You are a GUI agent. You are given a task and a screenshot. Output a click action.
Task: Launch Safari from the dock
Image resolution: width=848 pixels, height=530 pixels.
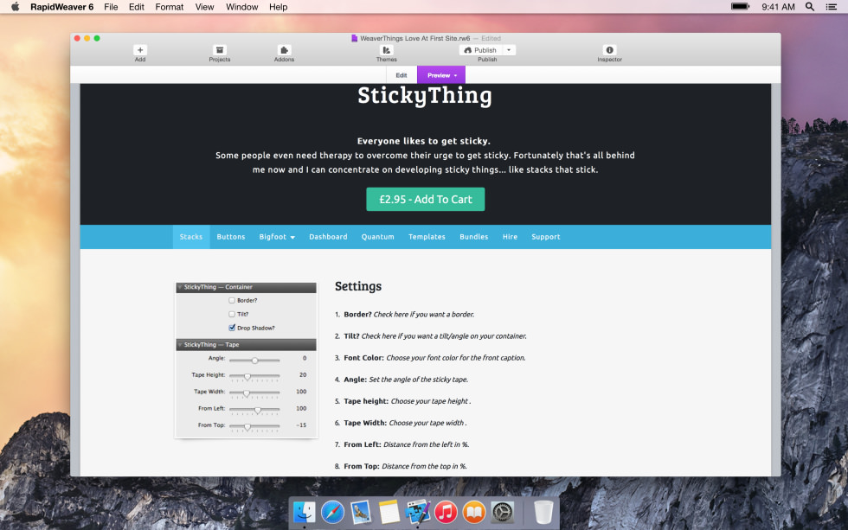pos(332,512)
